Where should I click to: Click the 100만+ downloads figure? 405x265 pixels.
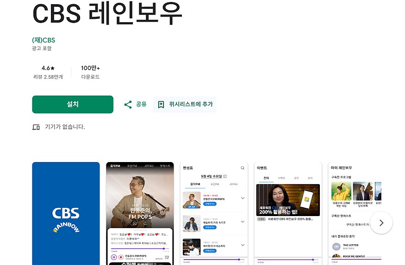click(90, 68)
